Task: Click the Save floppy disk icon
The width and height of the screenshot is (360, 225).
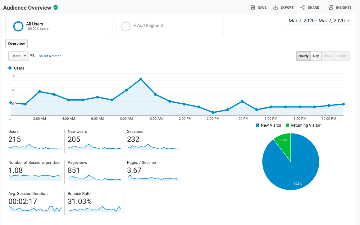Action: (253, 7)
